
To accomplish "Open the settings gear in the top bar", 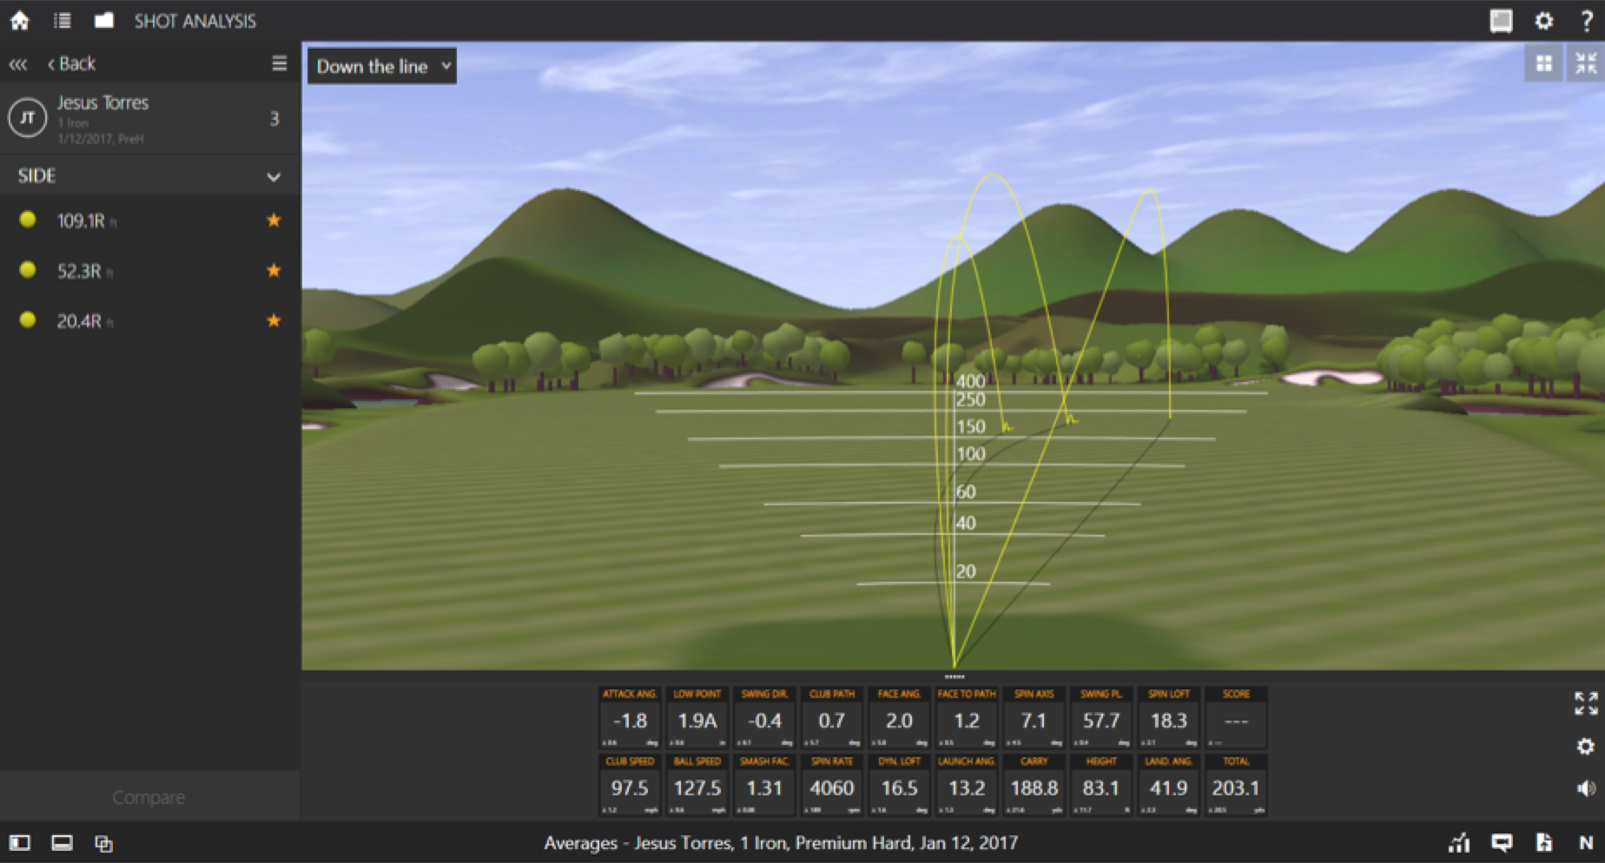I will 1543,21.
